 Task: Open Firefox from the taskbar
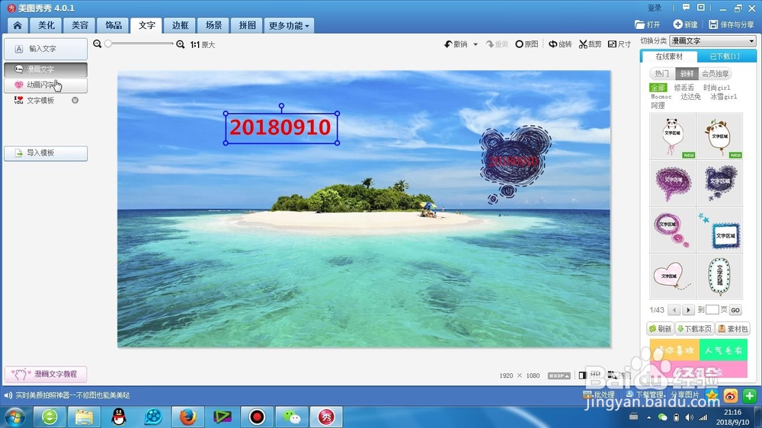(188, 417)
